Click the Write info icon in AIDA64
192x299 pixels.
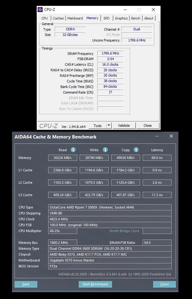(x=105, y=150)
